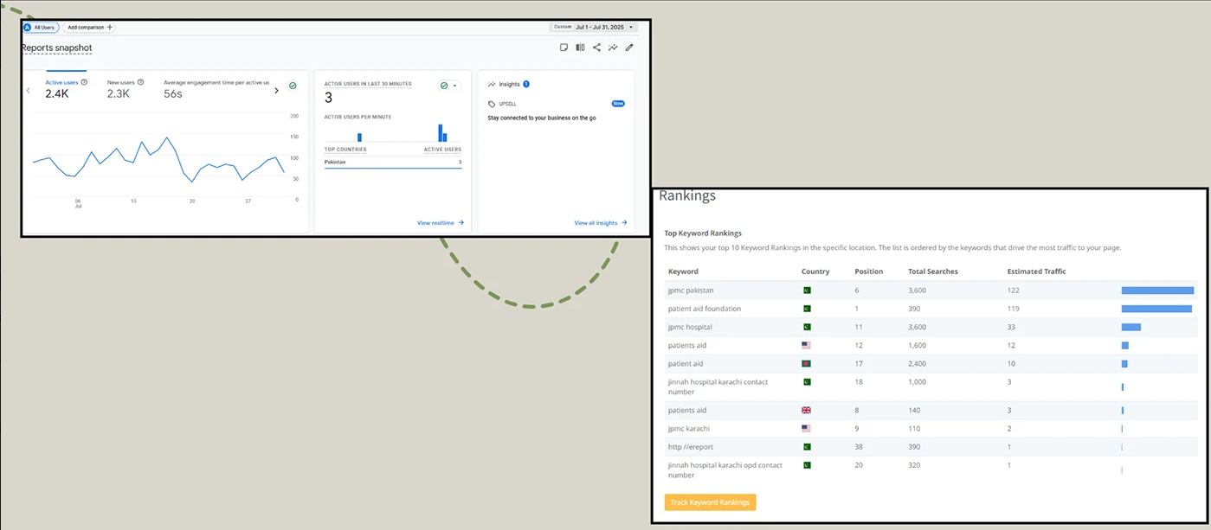Click the jpmc hospital traffic bar
1211x530 pixels.
pyautogui.click(x=1131, y=328)
